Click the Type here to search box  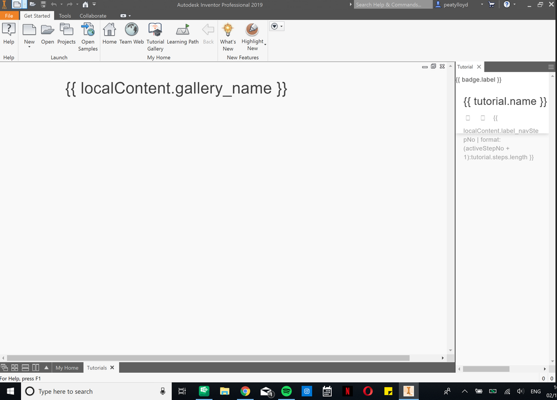(96, 392)
